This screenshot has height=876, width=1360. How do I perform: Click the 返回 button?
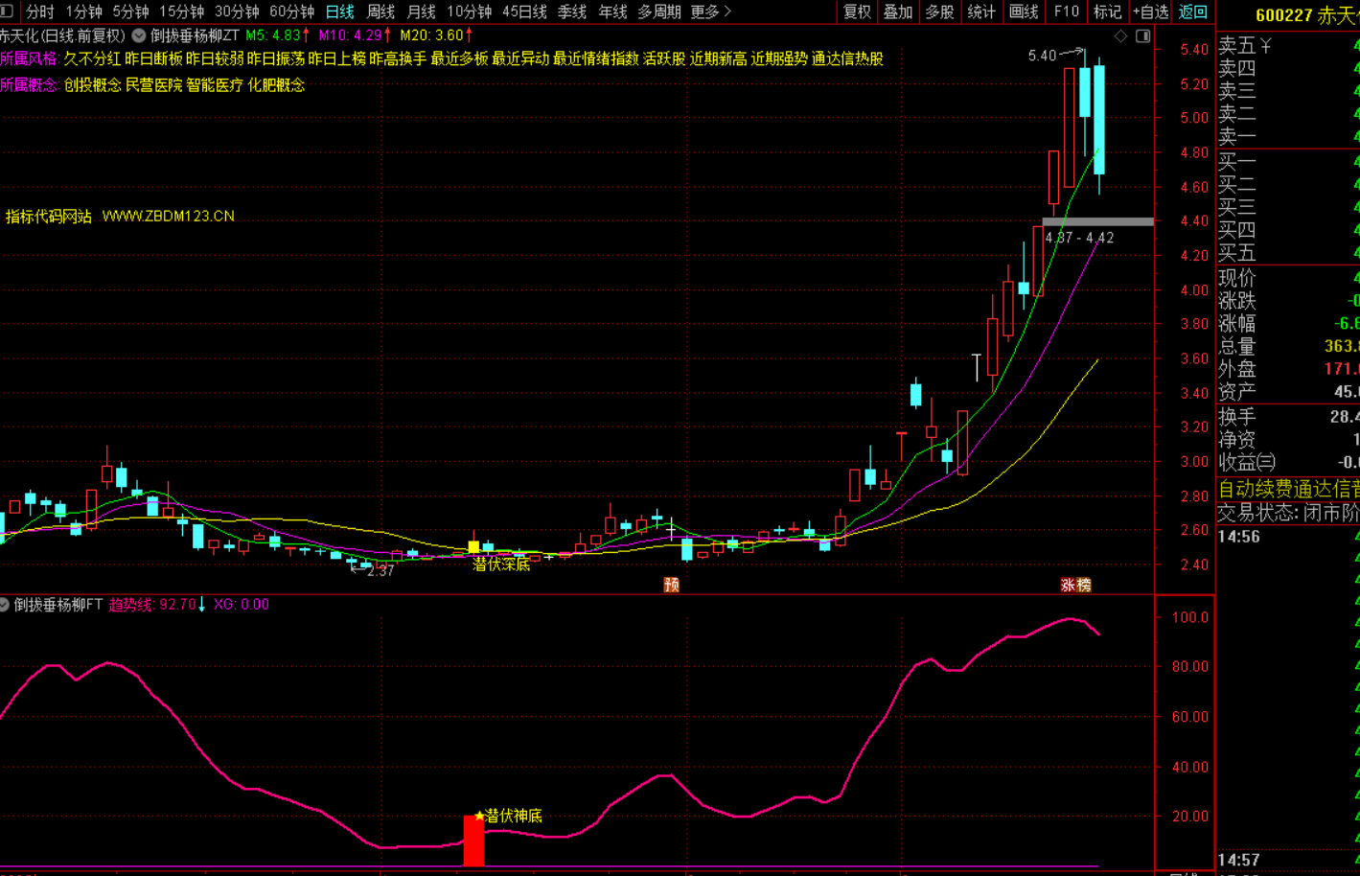[x=1193, y=12]
